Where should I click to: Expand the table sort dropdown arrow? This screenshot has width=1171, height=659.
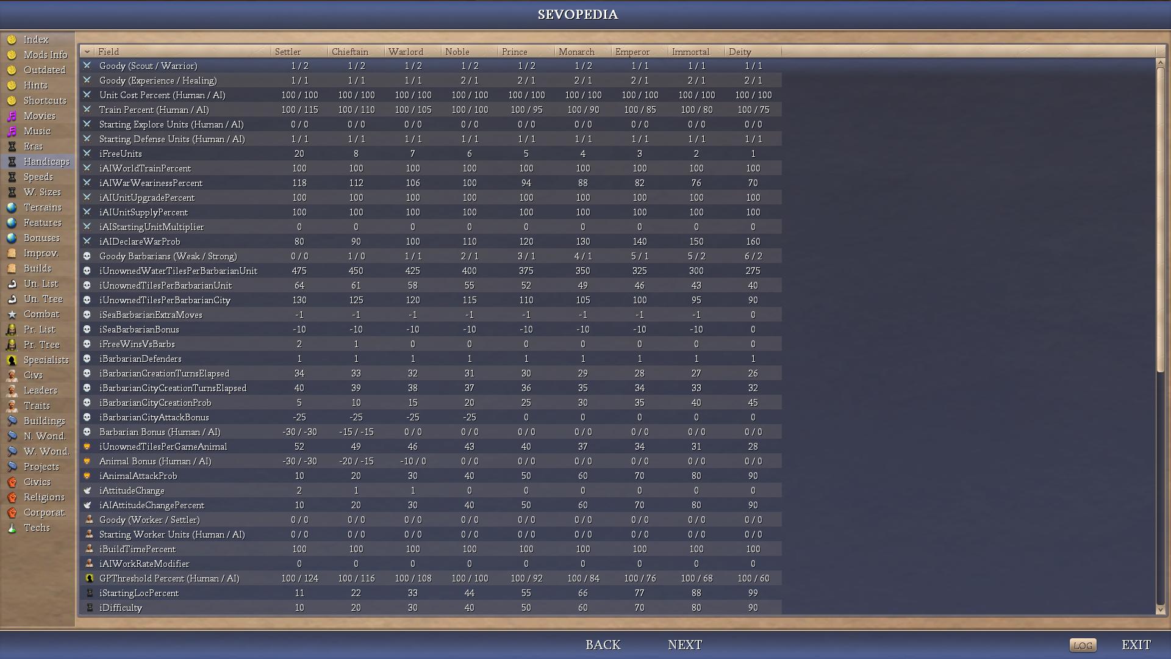pyautogui.click(x=87, y=52)
